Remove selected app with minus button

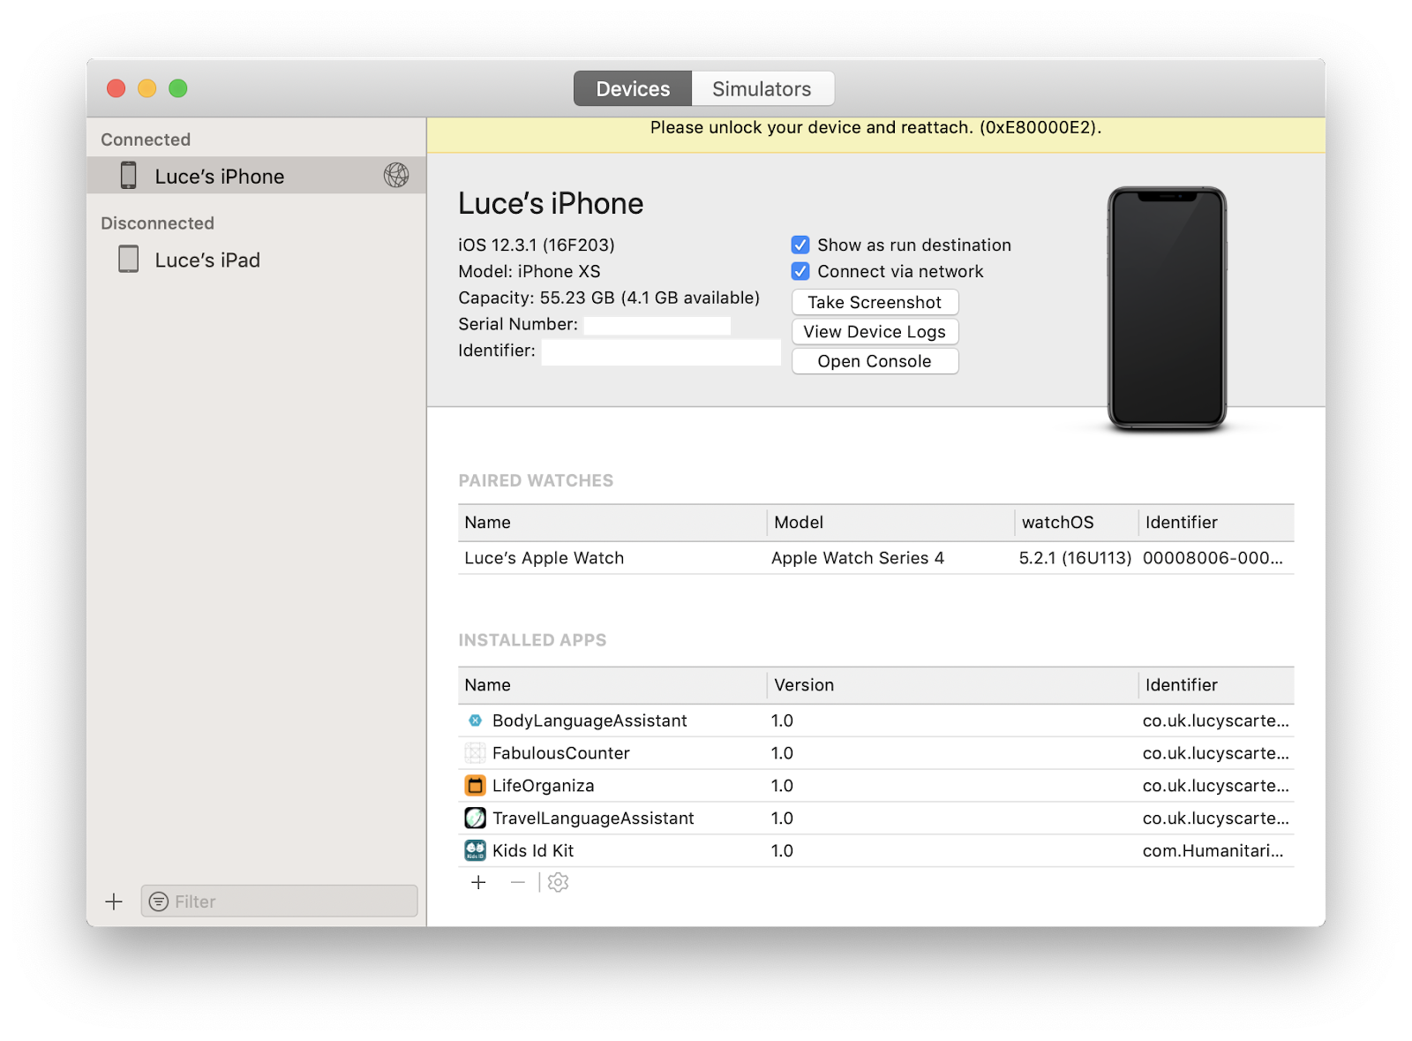518,882
